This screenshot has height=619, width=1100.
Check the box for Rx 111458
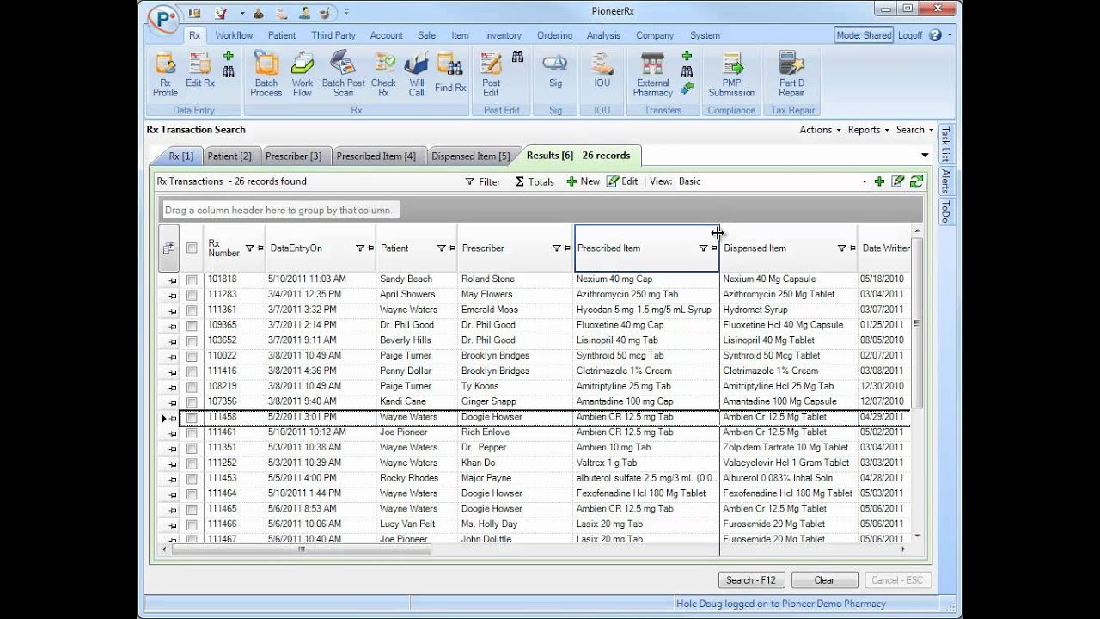coord(192,418)
